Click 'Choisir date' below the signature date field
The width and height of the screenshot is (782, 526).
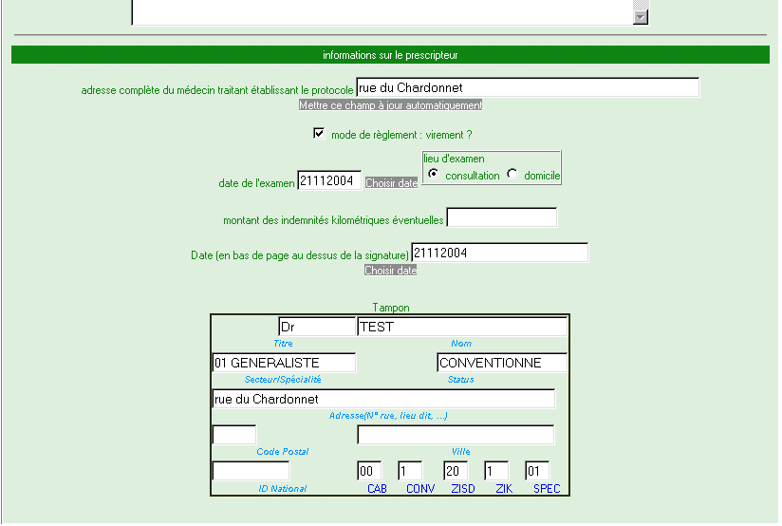[391, 271]
